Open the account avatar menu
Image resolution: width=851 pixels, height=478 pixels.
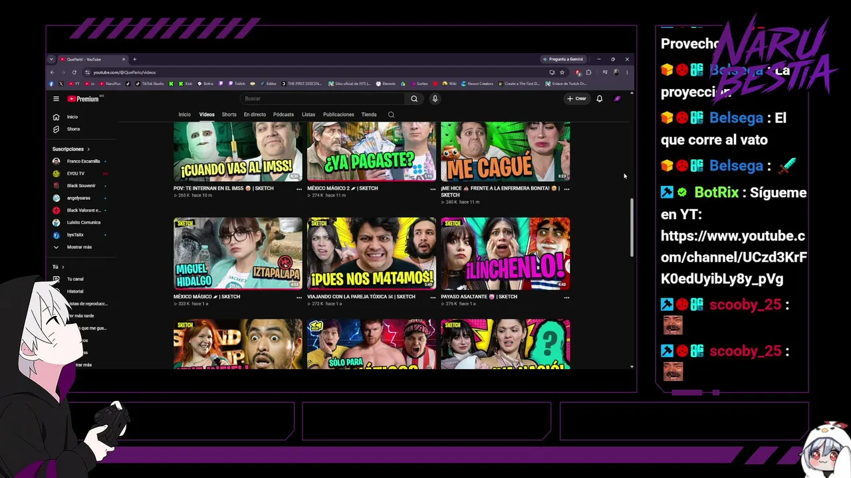coord(617,99)
